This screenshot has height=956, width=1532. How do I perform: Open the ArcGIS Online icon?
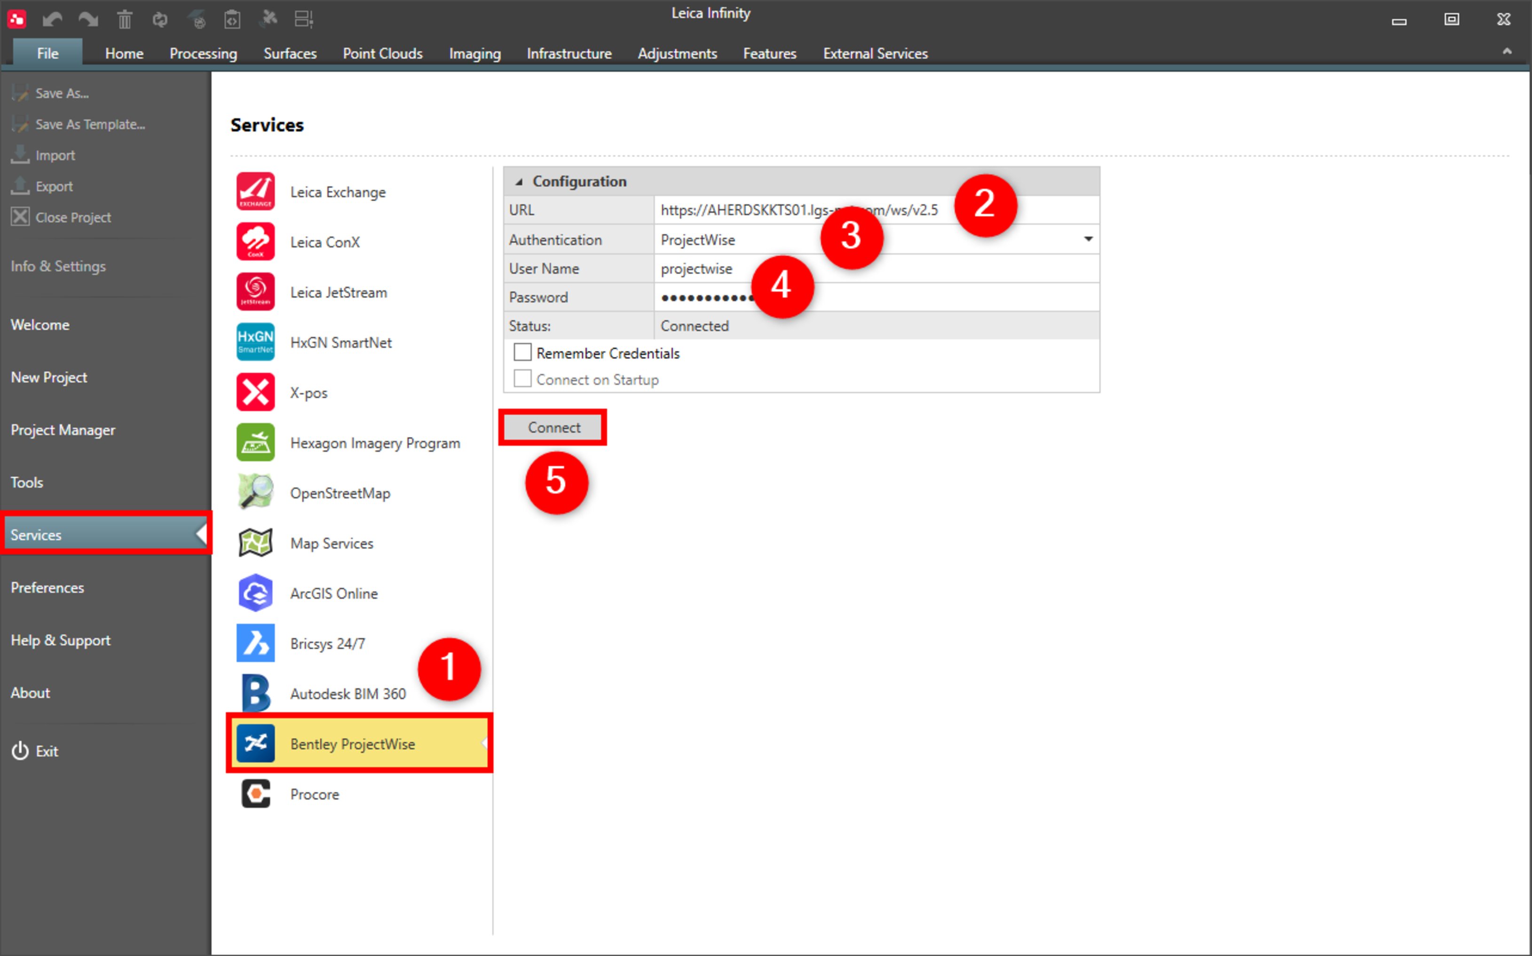pos(255,593)
